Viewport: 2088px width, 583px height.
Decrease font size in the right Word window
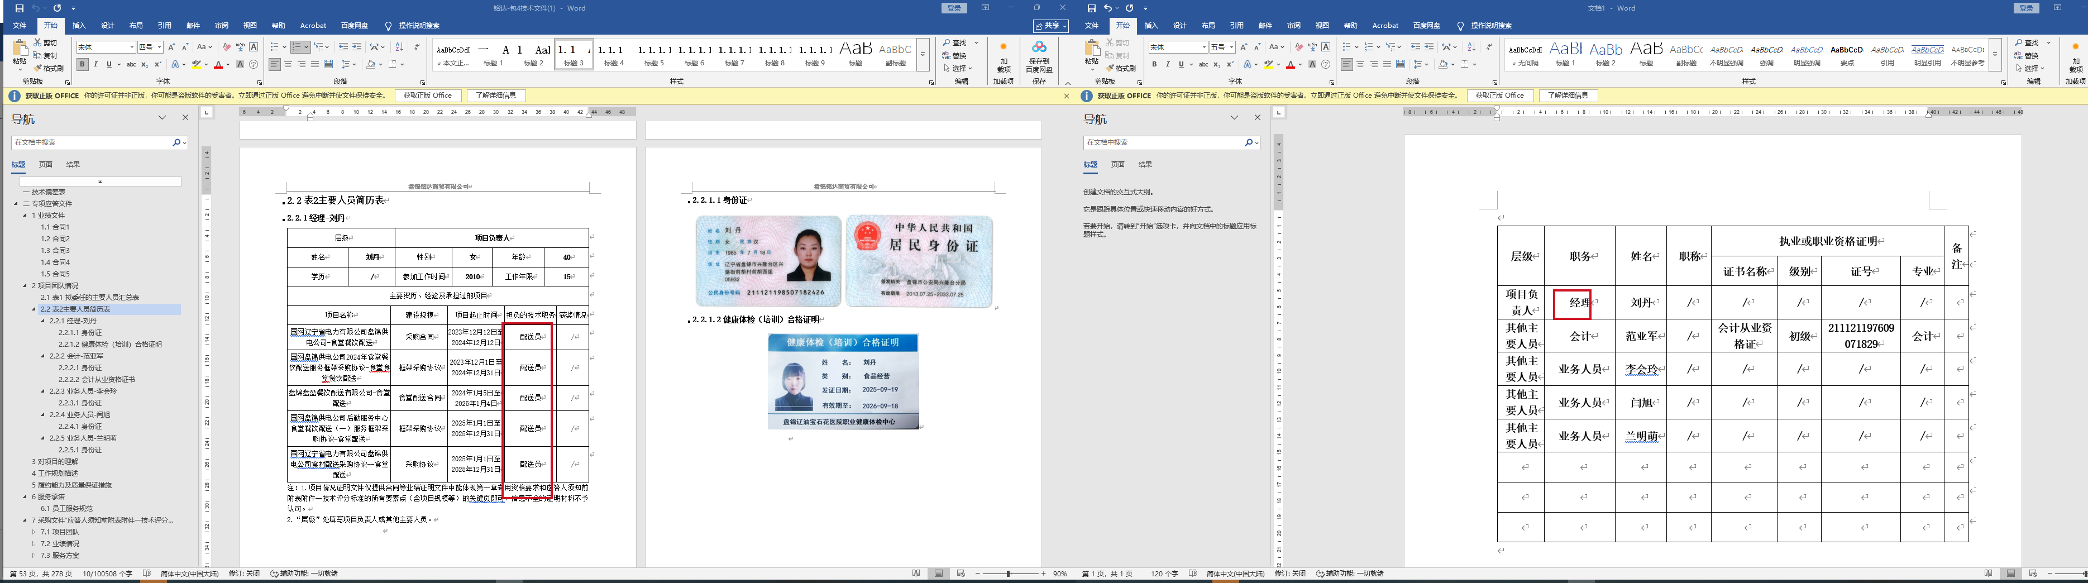pyautogui.click(x=1257, y=47)
